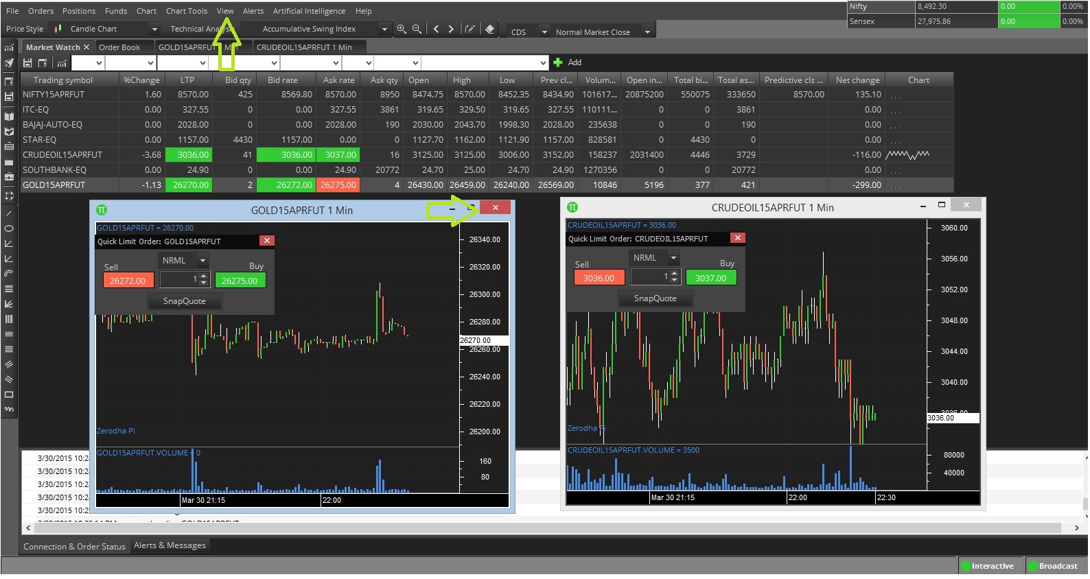Click the chart icon in Market Watch toolbar

click(62, 62)
